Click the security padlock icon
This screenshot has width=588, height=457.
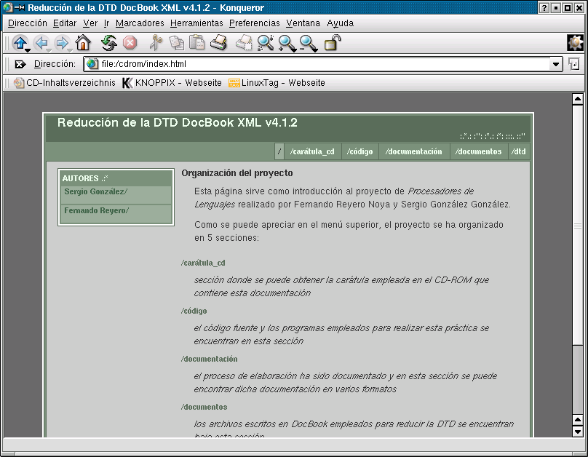(x=333, y=42)
